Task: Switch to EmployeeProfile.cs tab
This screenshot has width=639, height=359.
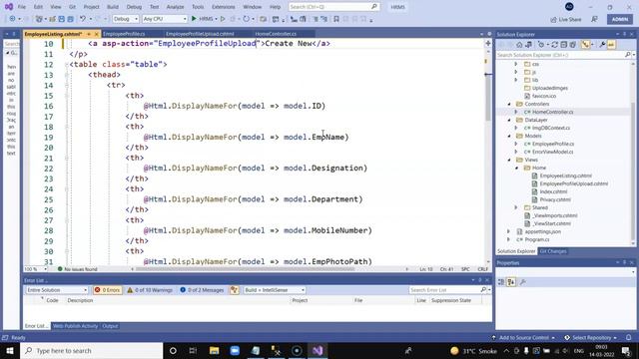Action: coord(124,34)
